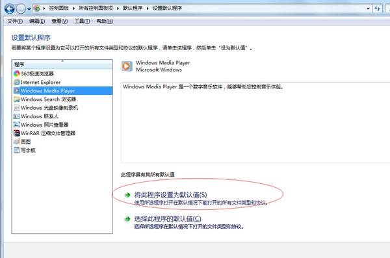The height and width of the screenshot is (258, 390).
Task: Click 将此程序设置为默认值(S) link
Action: point(170,195)
